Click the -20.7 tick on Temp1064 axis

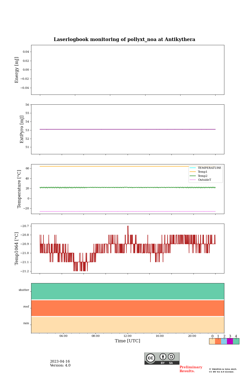coord(25,226)
